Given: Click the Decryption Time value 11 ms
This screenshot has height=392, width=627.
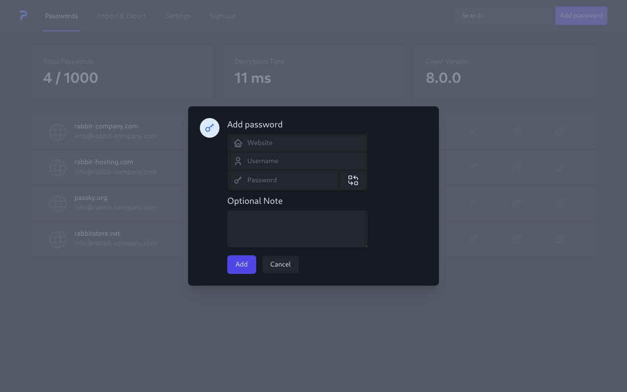Looking at the screenshot, I should pos(253,78).
